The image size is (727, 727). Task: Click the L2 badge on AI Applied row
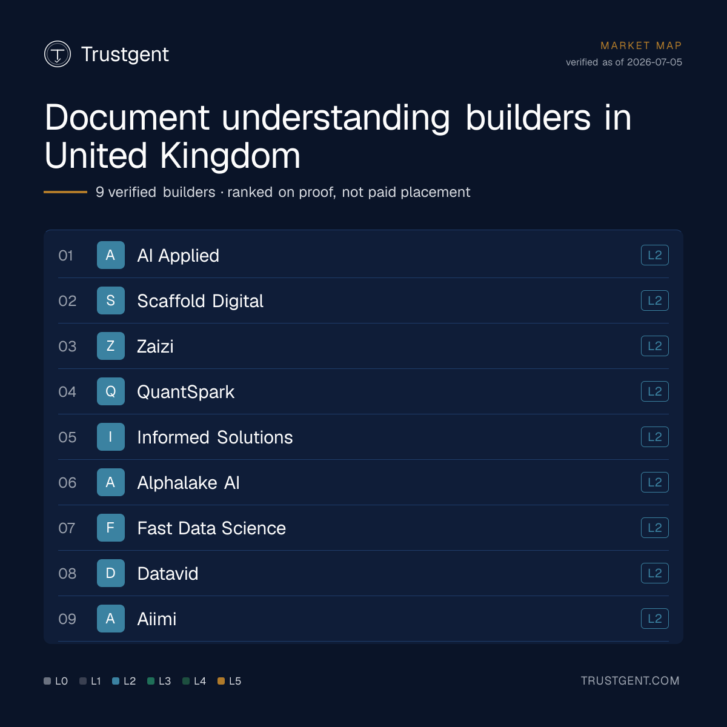pos(655,255)
